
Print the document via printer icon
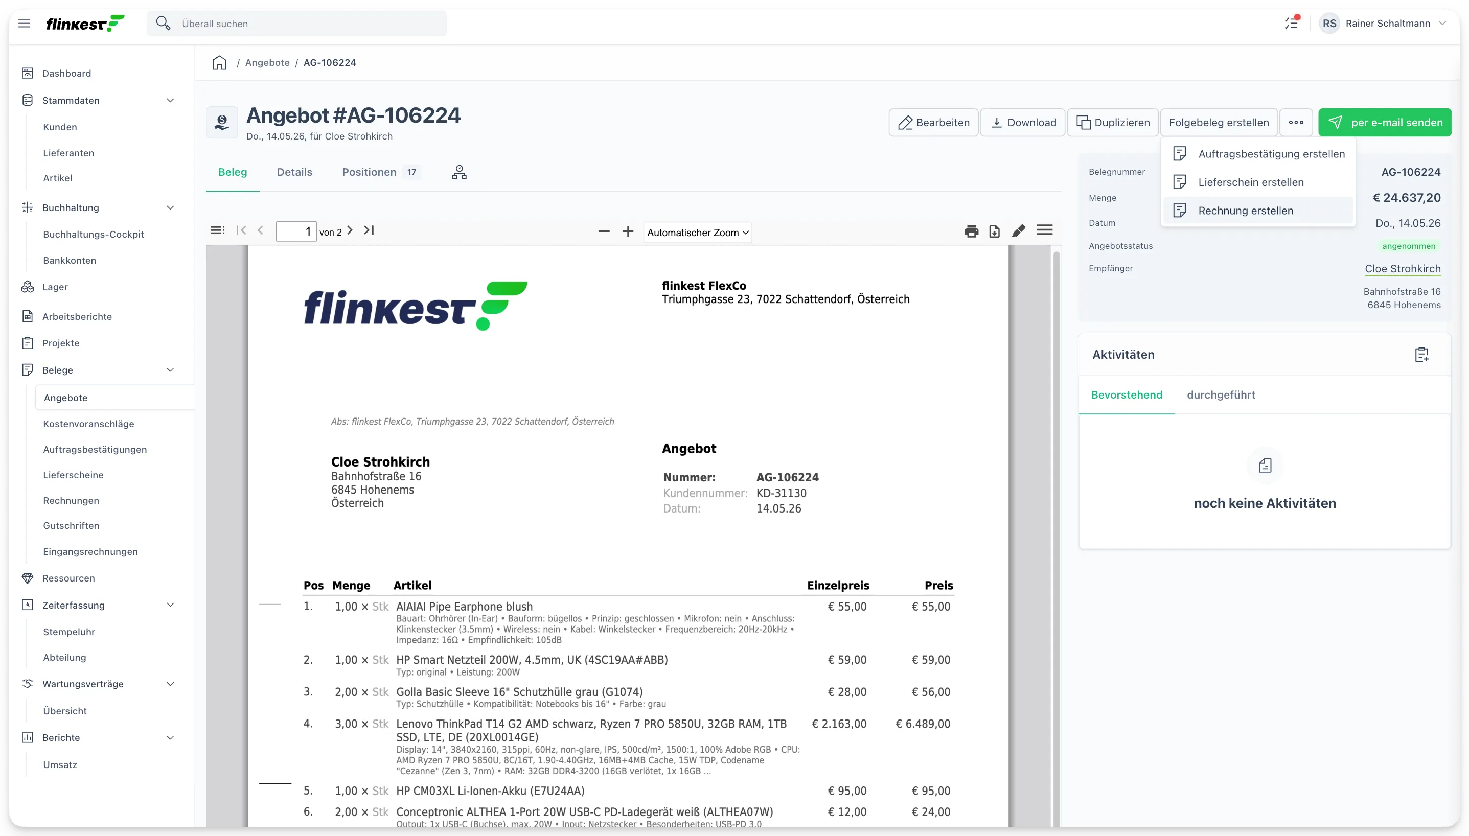[971, 231]
